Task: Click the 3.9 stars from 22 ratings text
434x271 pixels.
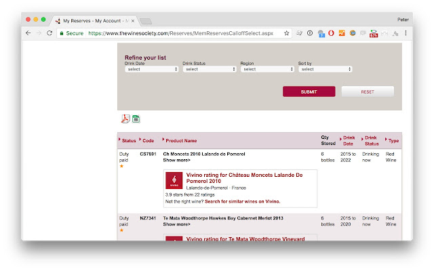Action: 190,194
